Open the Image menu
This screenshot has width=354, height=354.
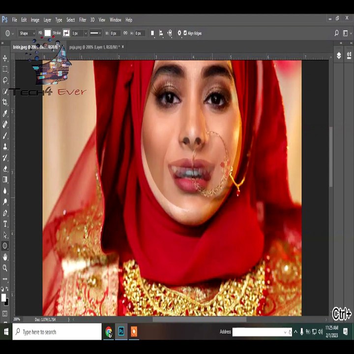click(35, 20)
